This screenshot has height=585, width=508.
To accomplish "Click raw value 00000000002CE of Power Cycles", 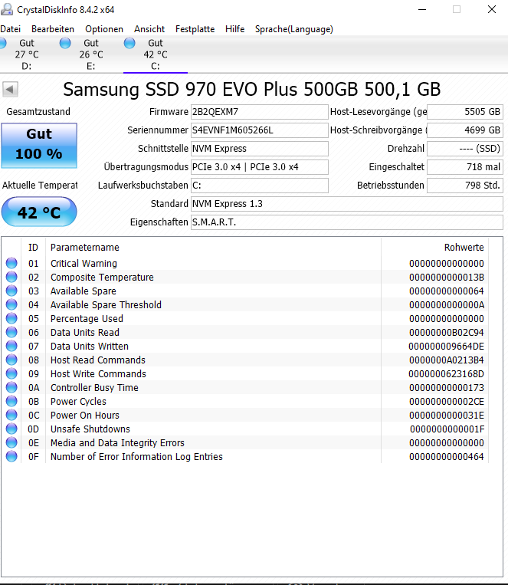I will 446,402.
